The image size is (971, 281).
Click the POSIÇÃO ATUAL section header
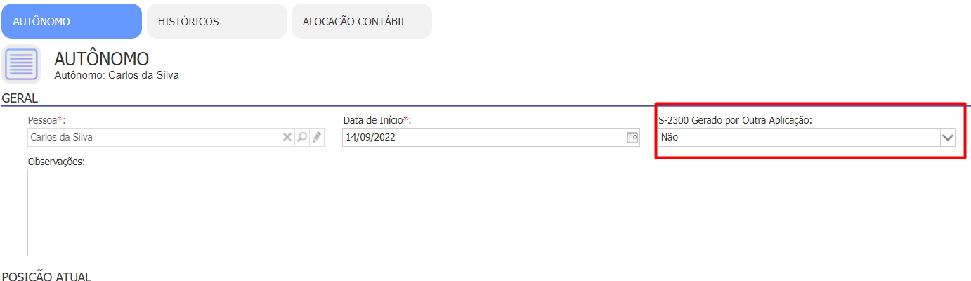46,275
